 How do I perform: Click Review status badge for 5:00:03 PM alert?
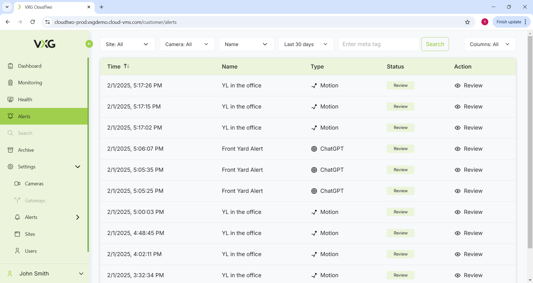pos(400,212)
